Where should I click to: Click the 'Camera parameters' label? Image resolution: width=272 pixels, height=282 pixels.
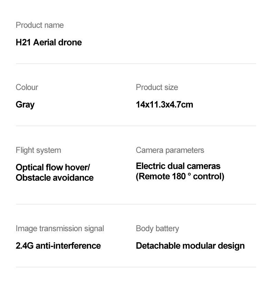coord(170,150)
